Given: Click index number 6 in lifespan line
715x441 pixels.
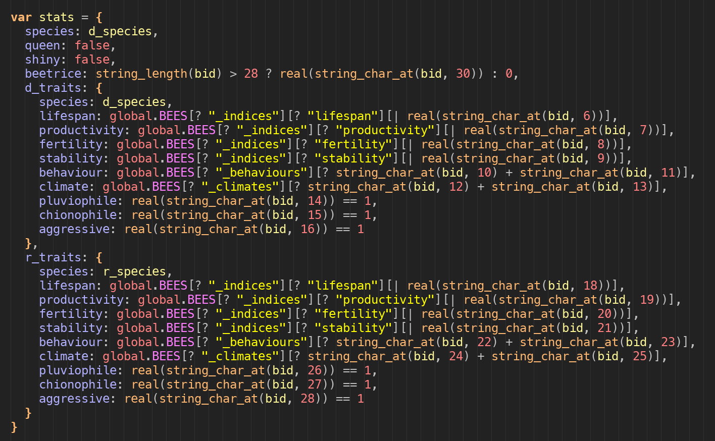Looking at the screenshot, I should click(587, 116).
